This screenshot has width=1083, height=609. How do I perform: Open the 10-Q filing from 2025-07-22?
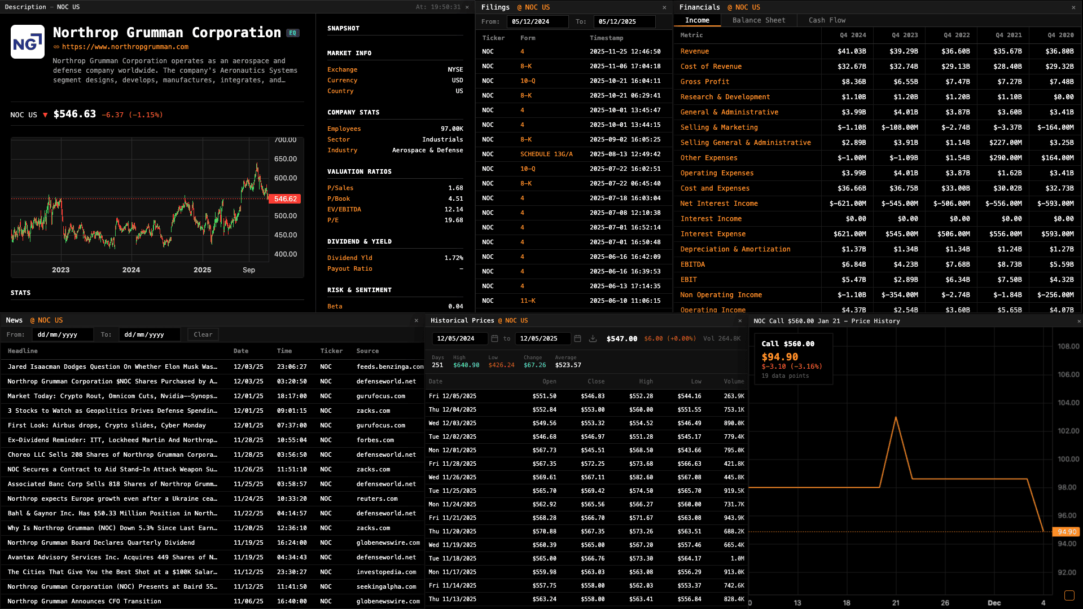click(x=574, y=169)
